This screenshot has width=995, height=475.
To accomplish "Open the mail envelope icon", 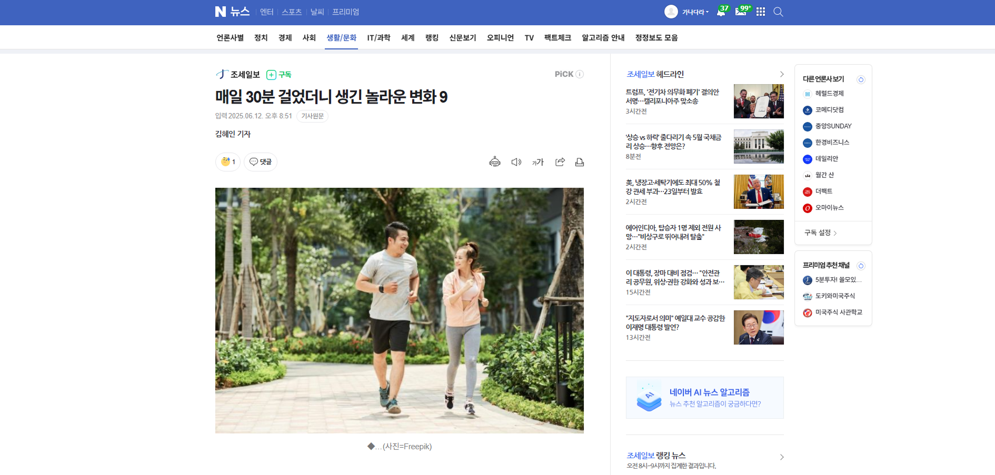I will point(741,12).
